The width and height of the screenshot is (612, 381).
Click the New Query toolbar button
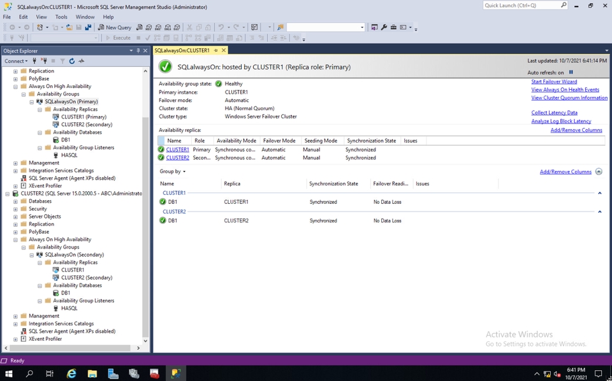tap(115, 27)
